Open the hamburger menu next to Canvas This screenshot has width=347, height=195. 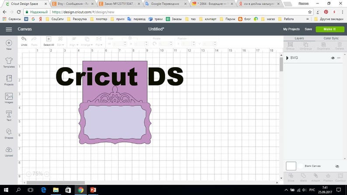pyautogui.click(x=9, y=29)
